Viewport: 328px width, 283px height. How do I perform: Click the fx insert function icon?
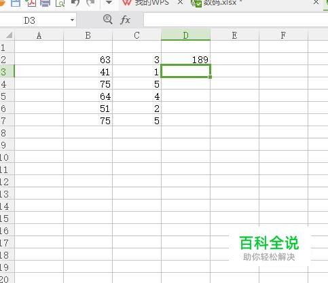point(125,20)
